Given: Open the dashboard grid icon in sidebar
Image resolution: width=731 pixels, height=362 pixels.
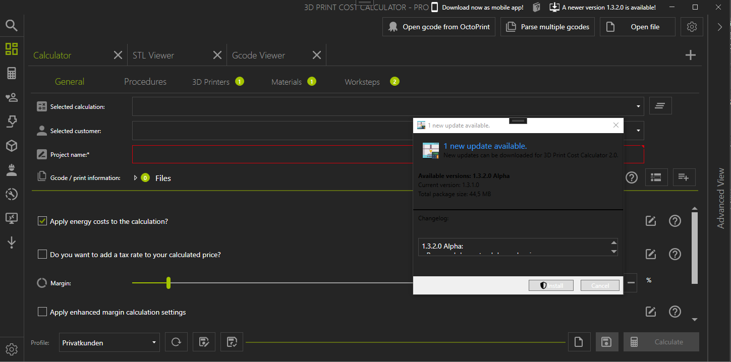Looking at the screenshot, I should [x=12, y=49].
